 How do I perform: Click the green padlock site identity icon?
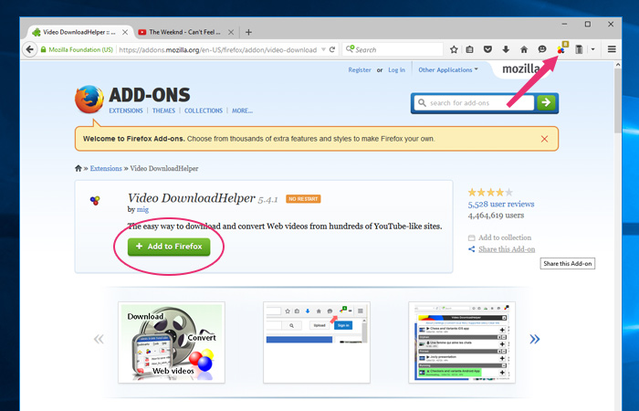tap(43, 49)
